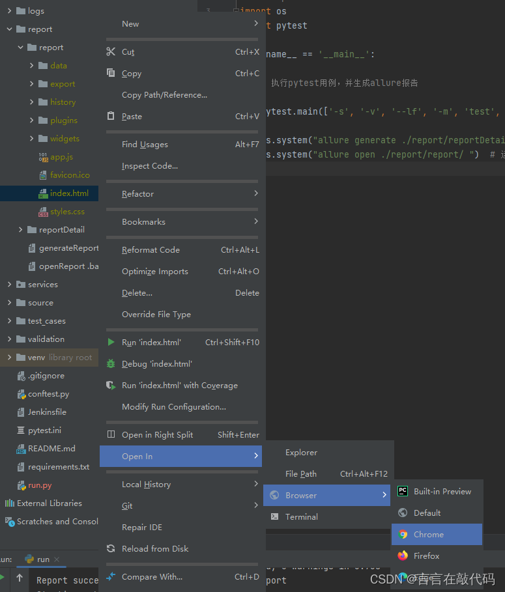Click the Firefox browser icon
Image resolution: width=505 pixels, height=592 pixels.
coord(403,556)
